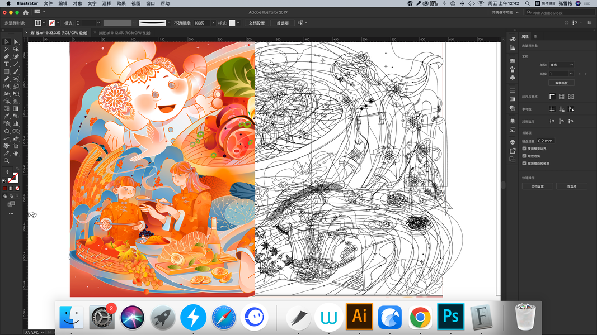
Task: Toggle smart guides button
Action: tap(571, 109)
